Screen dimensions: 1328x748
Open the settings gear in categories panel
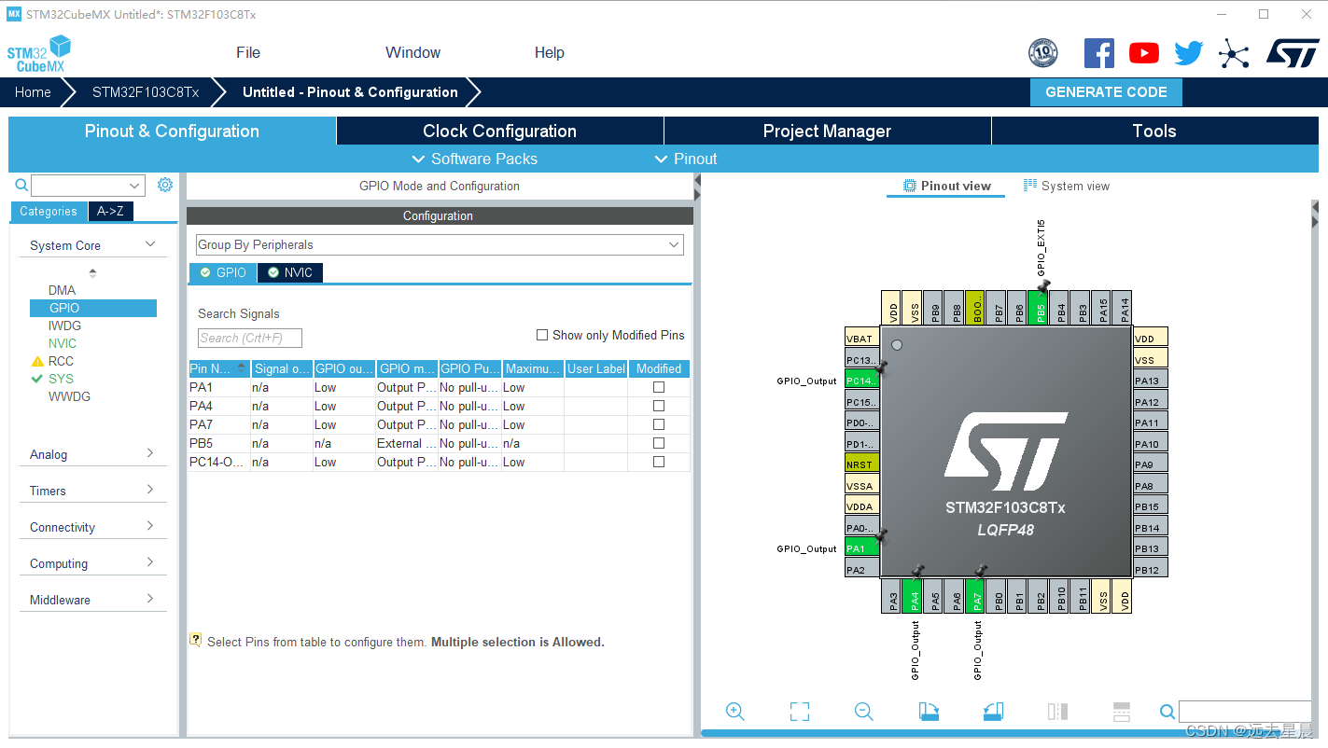(x=165, y=185)
